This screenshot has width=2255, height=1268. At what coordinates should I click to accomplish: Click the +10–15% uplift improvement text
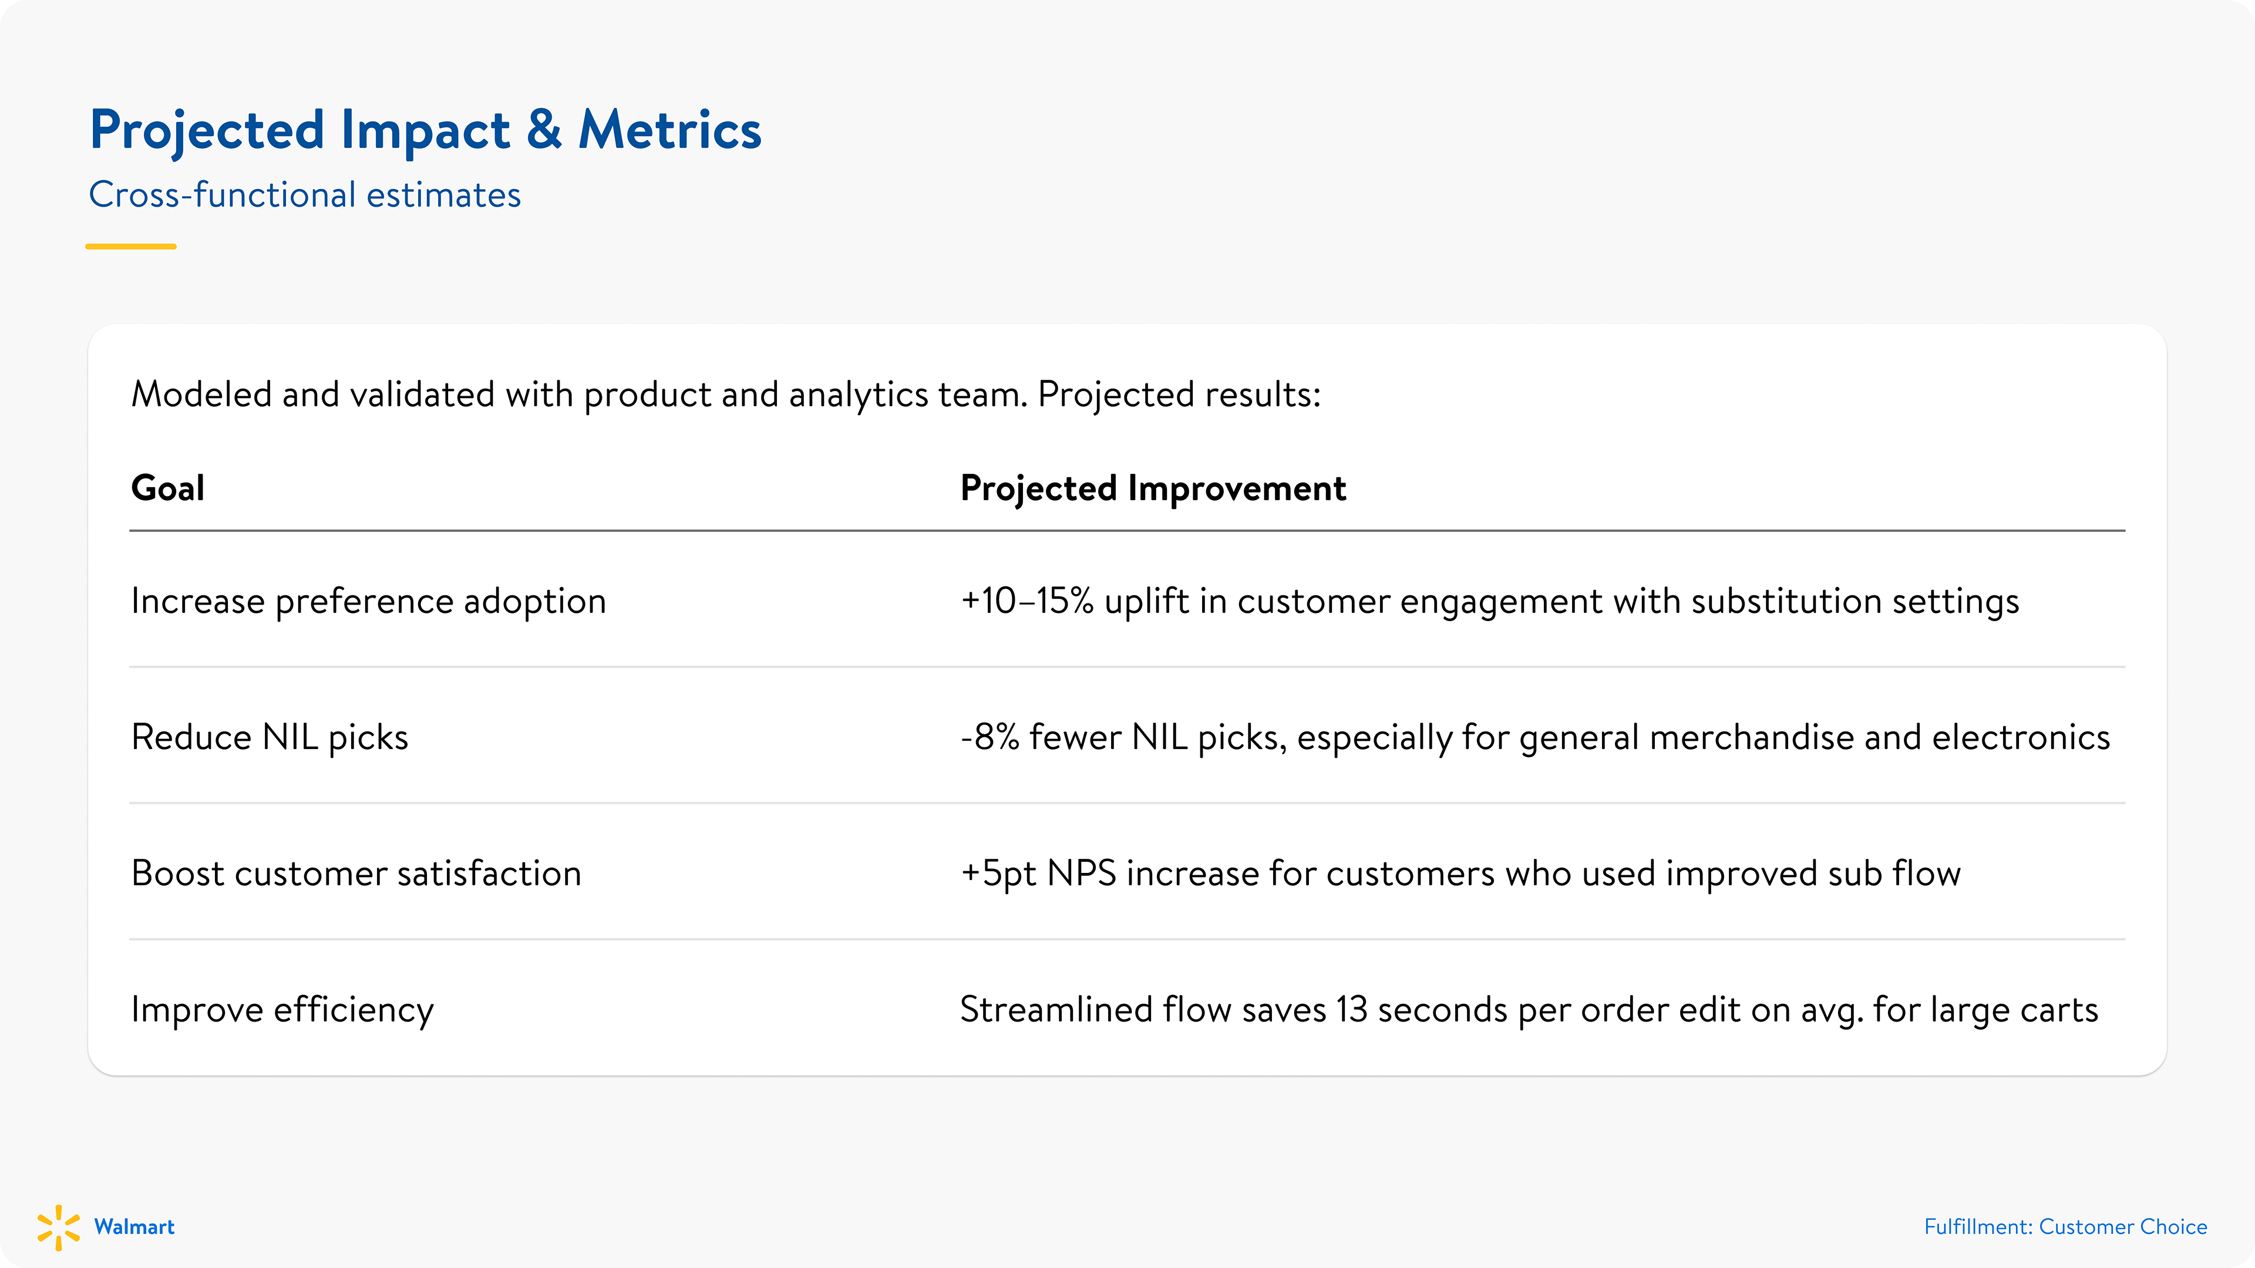coord(1490,601)
